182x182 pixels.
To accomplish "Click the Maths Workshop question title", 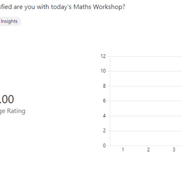I will coord(62,7).
